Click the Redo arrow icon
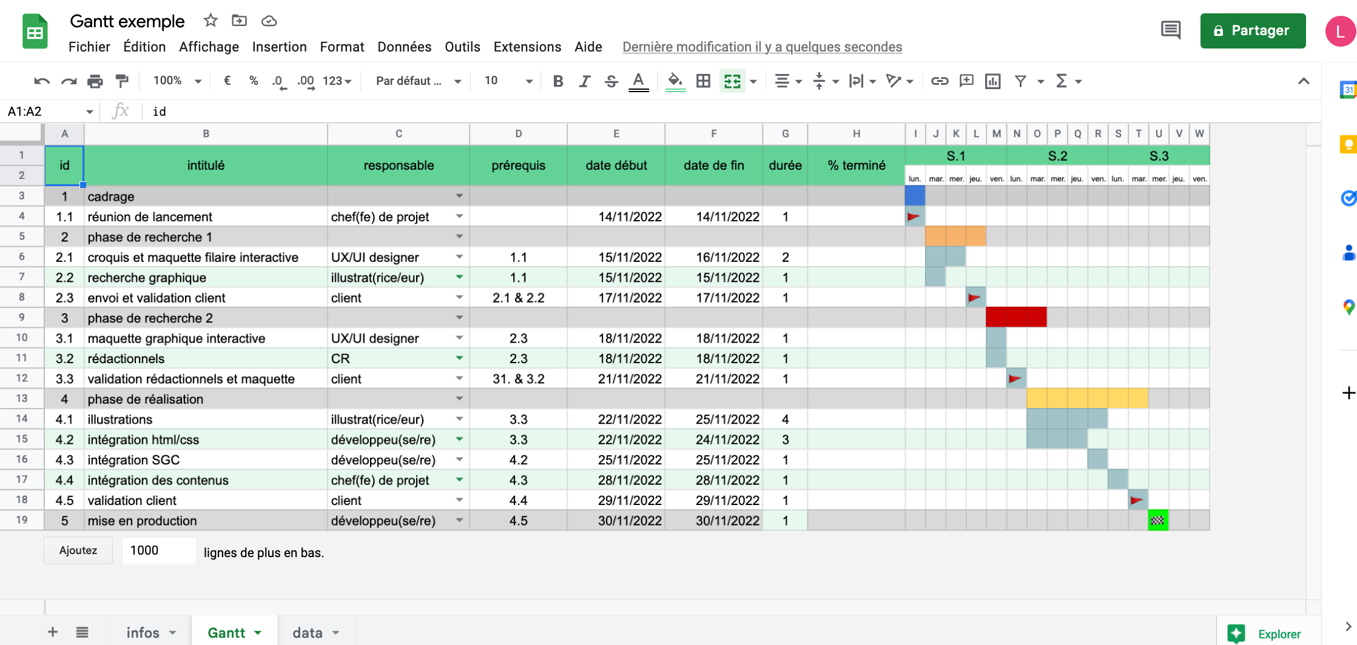 pyautogui.click(x=69, y=81)
